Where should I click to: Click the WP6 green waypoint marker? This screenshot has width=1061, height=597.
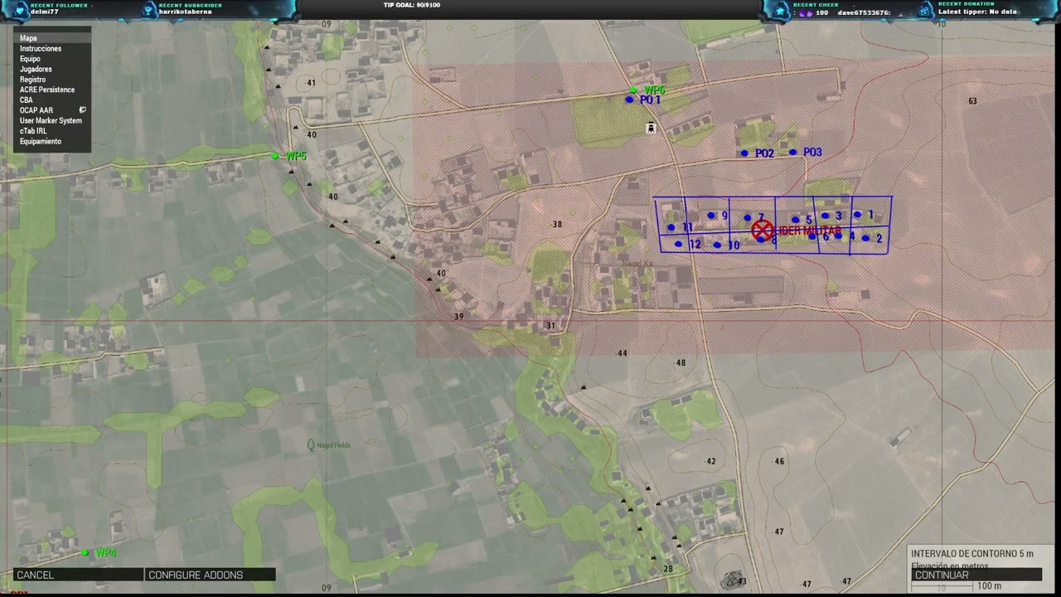pyautogui.click(x=633, y=90)
